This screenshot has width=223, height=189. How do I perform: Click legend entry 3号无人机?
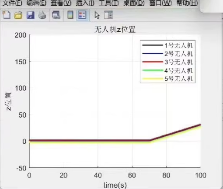point(179,62)
